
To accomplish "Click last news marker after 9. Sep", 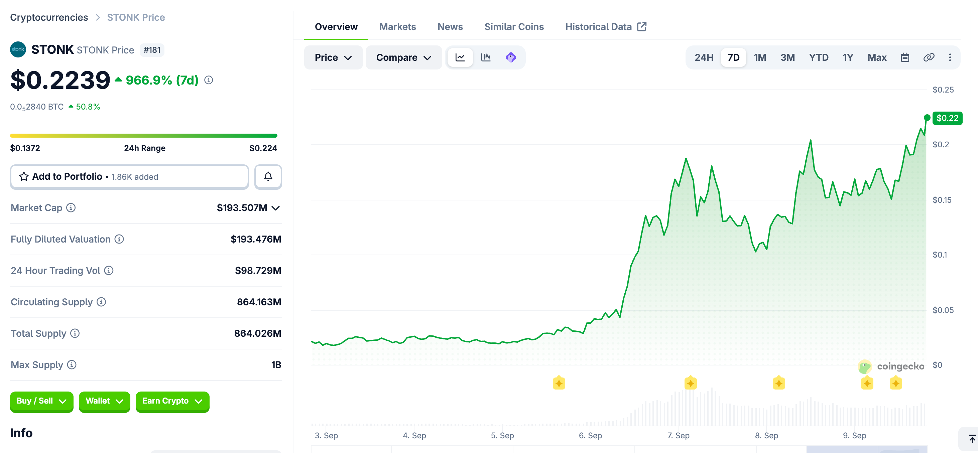I will (896, 383).
